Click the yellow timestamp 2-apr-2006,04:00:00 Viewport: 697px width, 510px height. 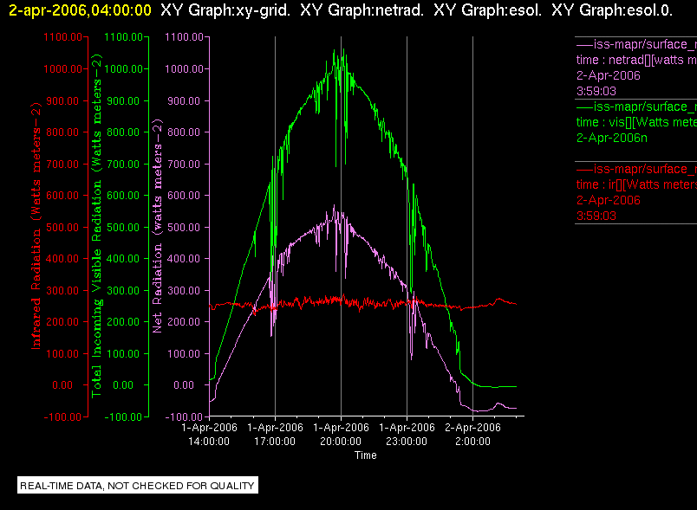tap(80, 10)
